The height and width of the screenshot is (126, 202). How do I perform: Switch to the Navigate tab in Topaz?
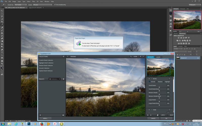coord(150,57)
